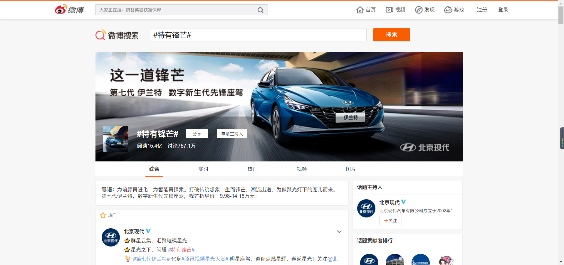Click the 话题贡献者排行 heading

(375, 241)
